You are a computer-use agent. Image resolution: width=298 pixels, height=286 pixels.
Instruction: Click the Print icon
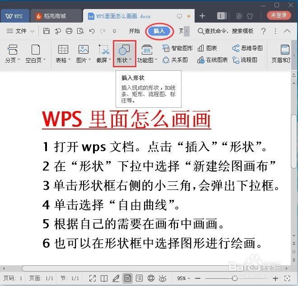pyautogui.click(x=69, y=31)
